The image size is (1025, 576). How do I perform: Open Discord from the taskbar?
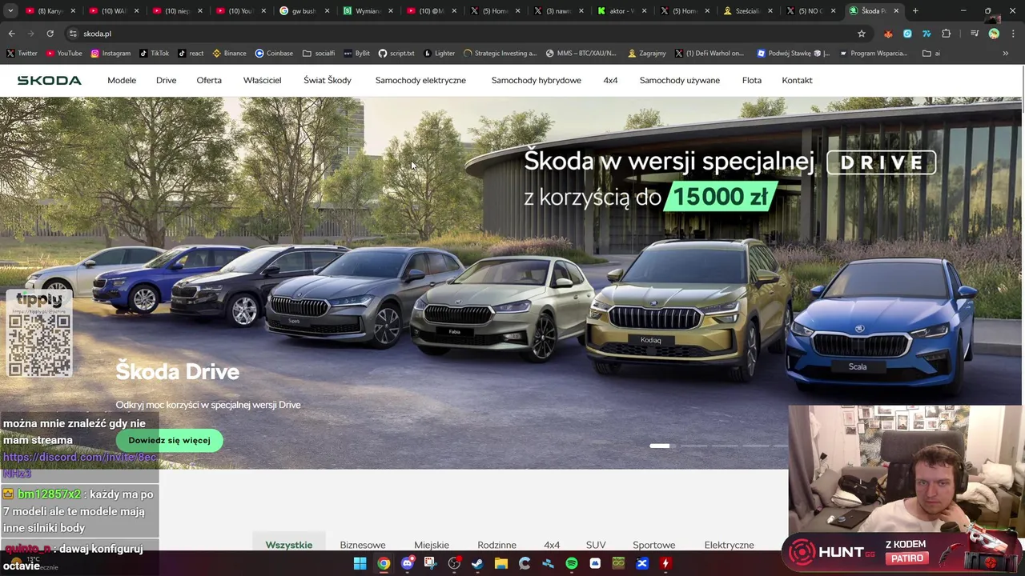(407, 563)
